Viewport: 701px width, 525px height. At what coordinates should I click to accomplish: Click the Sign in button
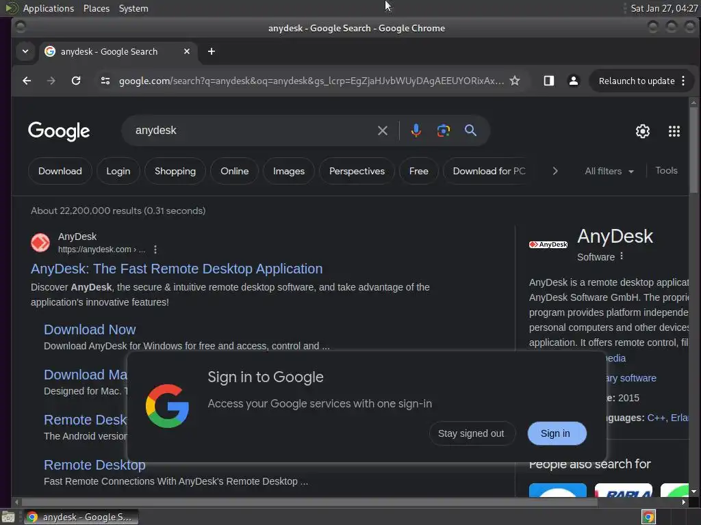click(x=557, y=433)
